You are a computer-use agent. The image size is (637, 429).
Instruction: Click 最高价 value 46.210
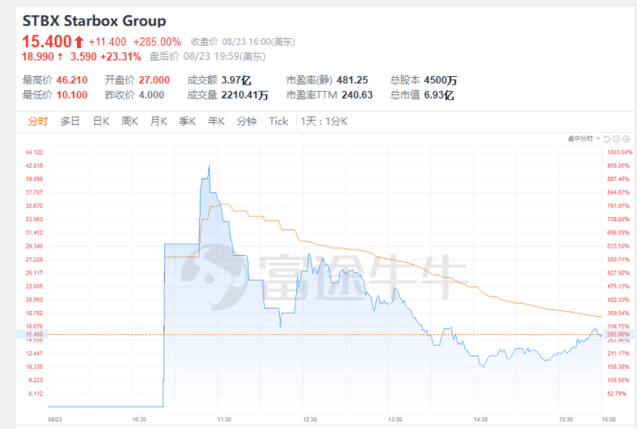[x=71, y=80]
